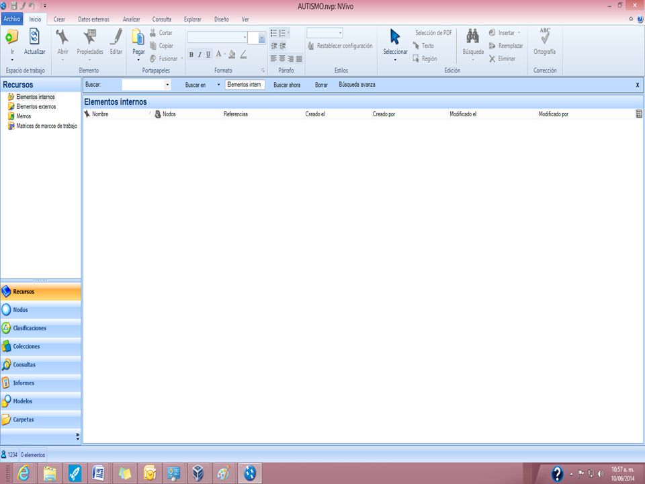Click the volume icon in system tray
This screenshot has height=484, width=645.
601,474
